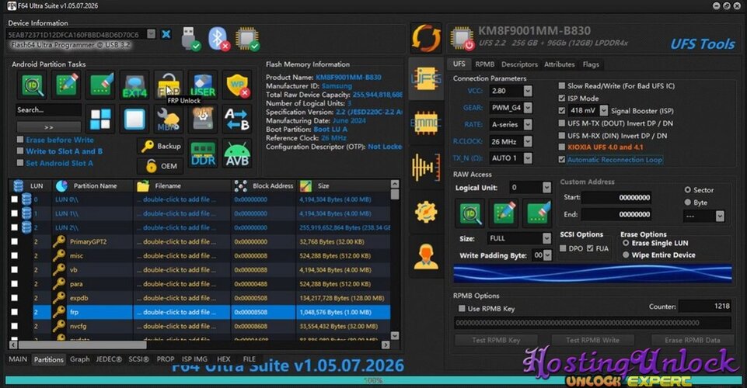Open the DDR memory tool
747x388 pixels.
pos(203,154)
